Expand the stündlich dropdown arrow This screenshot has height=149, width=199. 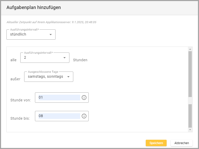tap(50, 34)
